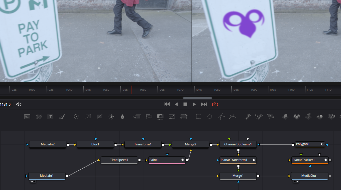Select the Merge2 node
The image size is (341, 190).
pos(190,145)
